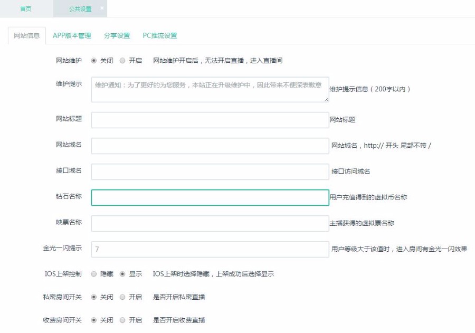Open the 分享设置 tab

click(117, 35)
